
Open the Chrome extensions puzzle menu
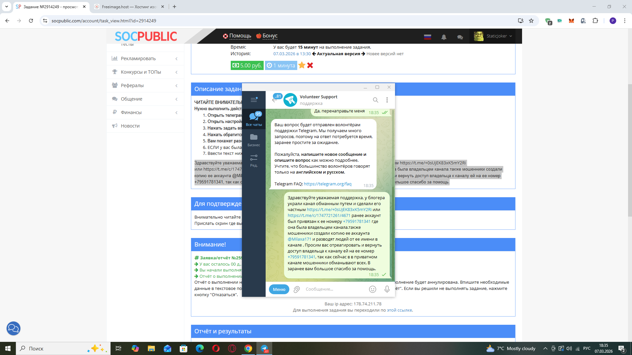(595, 21)
